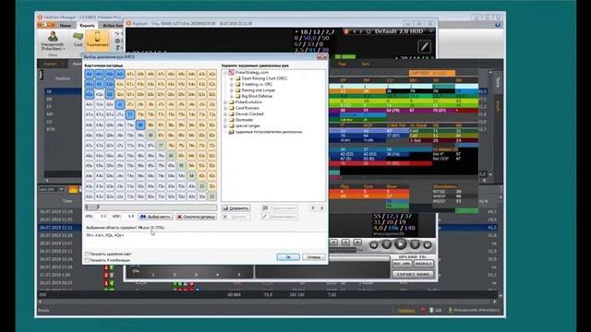Select the 88 pair cell in matrix
Image resolution: width=591 pixels, height=332 pixels.
point(151,135)
